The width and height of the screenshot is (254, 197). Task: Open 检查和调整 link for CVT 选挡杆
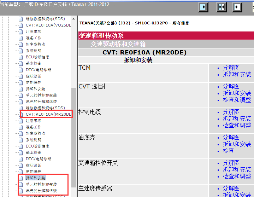(x=237, y=100)
